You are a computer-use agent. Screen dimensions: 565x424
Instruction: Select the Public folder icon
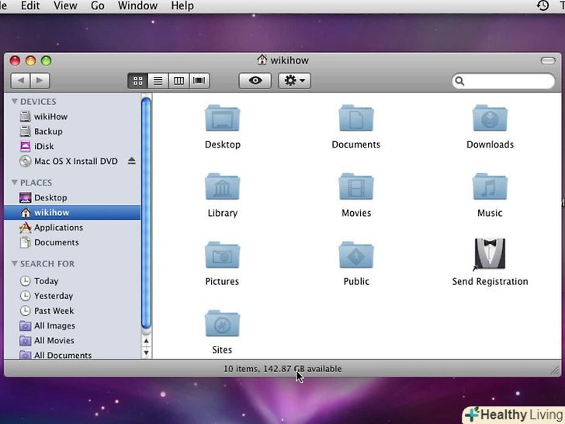[x=356, y=255]
